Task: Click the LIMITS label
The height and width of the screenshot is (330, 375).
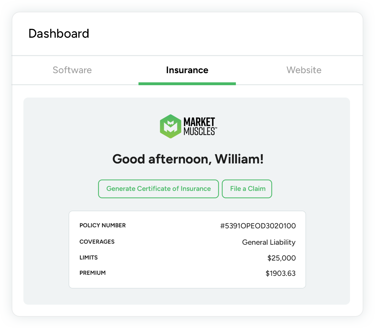Action: click(89, 257)
